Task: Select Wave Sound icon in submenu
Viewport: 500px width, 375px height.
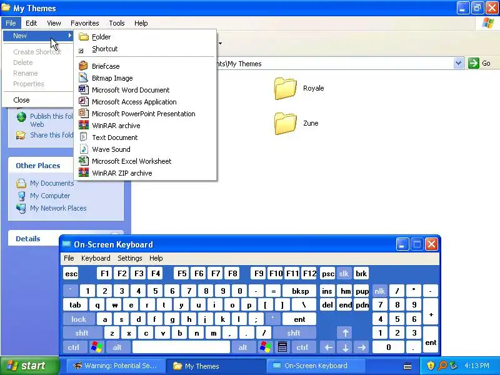Action: tap(83, 149)
